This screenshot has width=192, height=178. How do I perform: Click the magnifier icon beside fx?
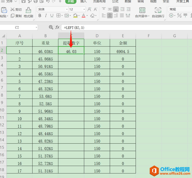pos(51,27)
